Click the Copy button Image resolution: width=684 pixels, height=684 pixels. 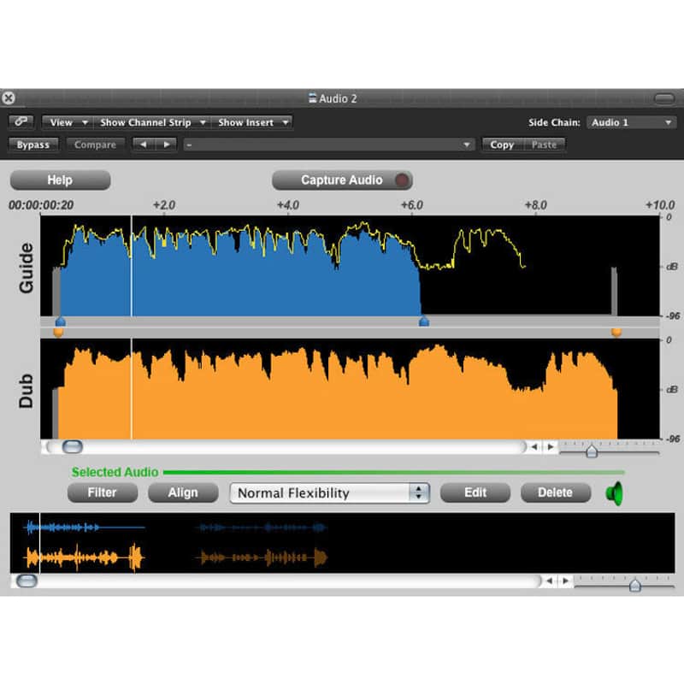(502, 144)
